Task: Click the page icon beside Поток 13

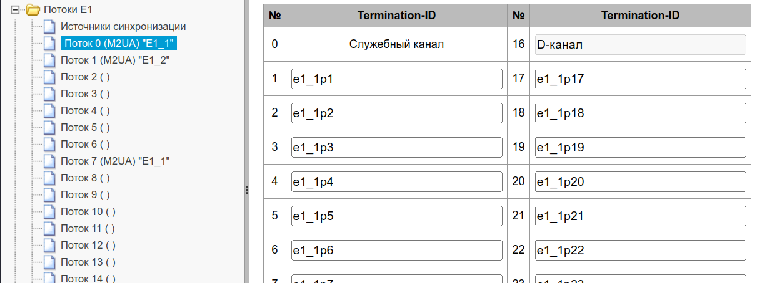Action: 50,262
